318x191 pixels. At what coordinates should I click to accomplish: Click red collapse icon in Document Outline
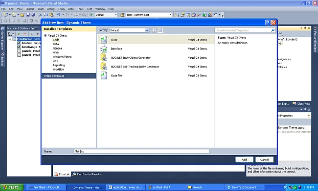[x=24, y=34]
